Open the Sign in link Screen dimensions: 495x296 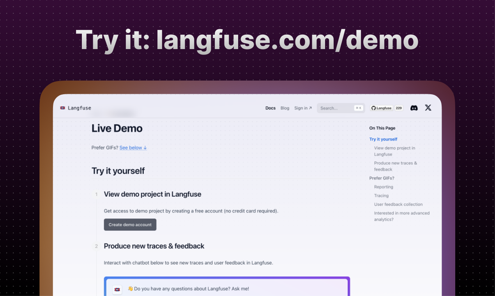(303, 108)
